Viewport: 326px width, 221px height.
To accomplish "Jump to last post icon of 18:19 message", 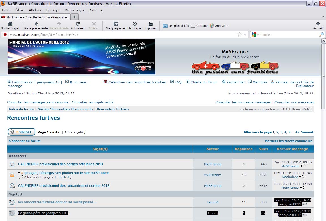I will [x=304, y=215].
